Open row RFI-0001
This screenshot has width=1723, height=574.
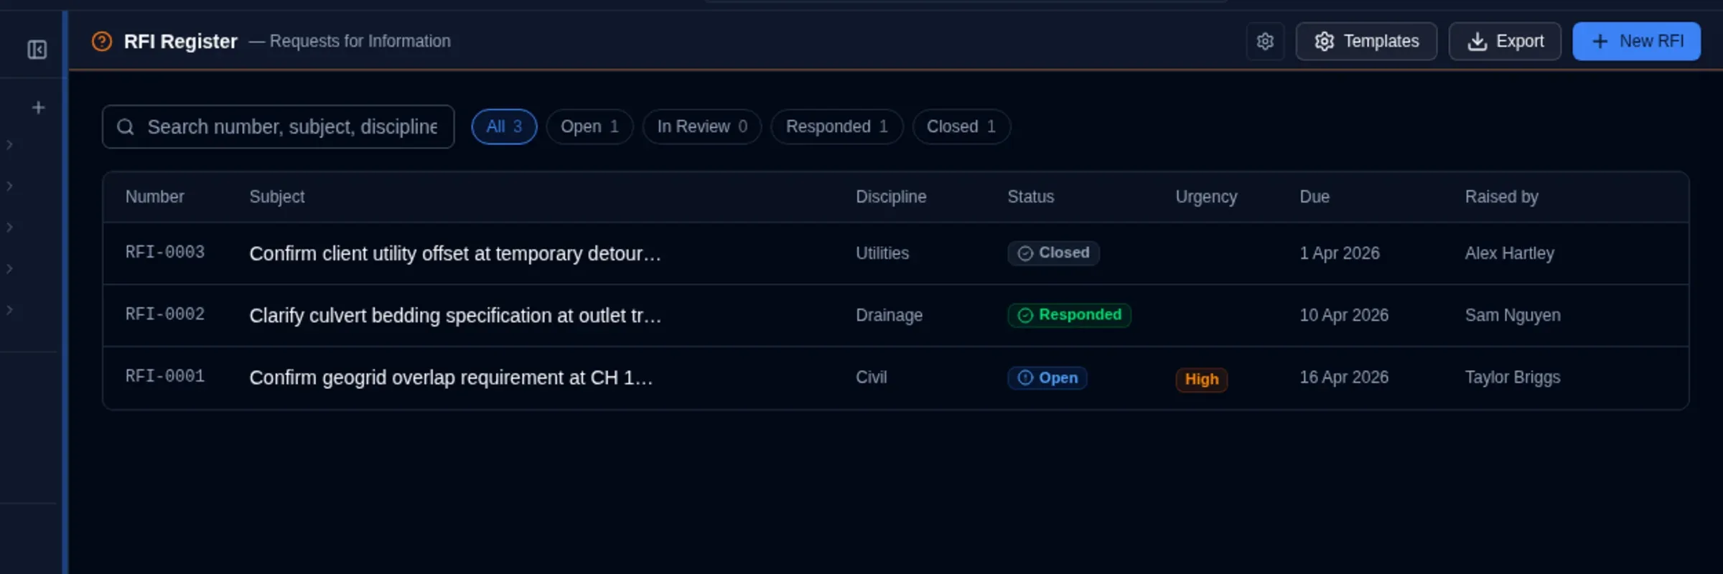[x=896, y=378]
